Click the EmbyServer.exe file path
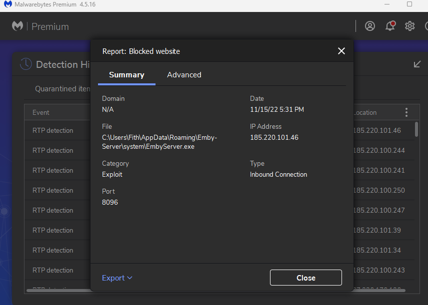 (x=159, y=142)
